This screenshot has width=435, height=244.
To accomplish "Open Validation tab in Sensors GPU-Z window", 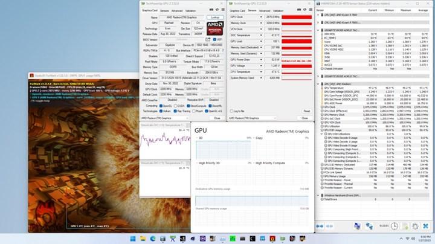I will click(279, 11).
